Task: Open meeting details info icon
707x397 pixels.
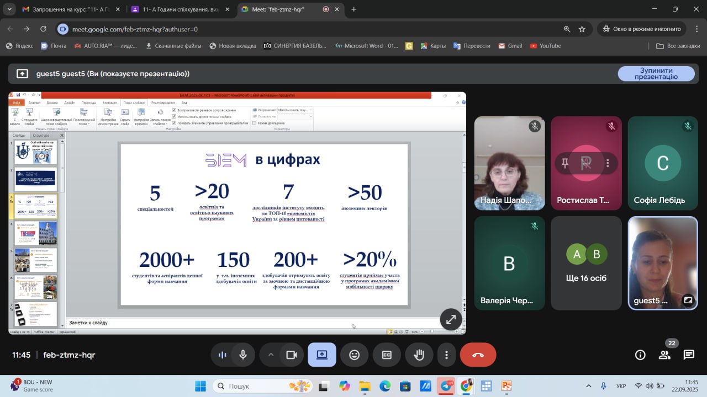Action: click(x=640, y=355)
